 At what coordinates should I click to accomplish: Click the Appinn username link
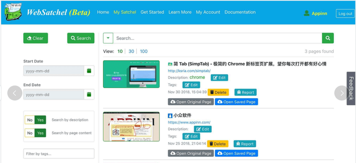tap(319, 13)
